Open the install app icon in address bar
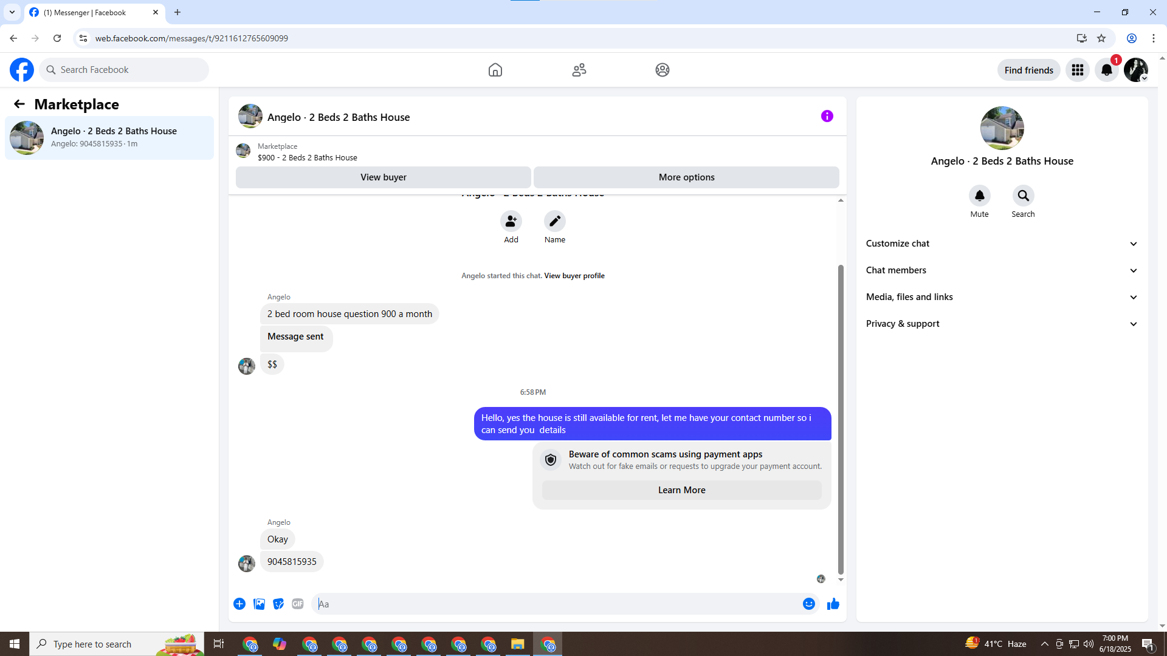The width and height of the screenshot is (1167, 656). [1082, 38]
